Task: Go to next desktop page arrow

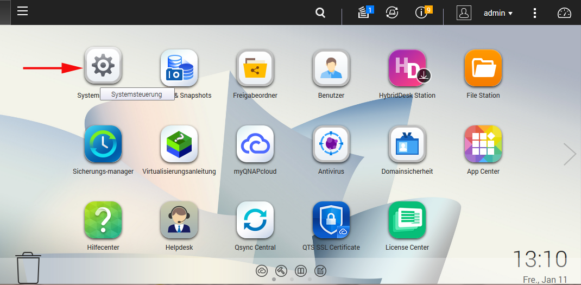Action: pyautogui.click(x=570, y=154)
